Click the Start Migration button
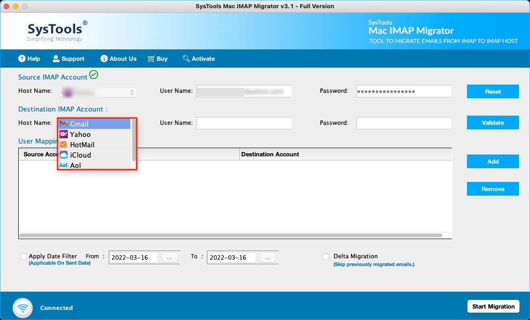 click(x=493, y=306)
